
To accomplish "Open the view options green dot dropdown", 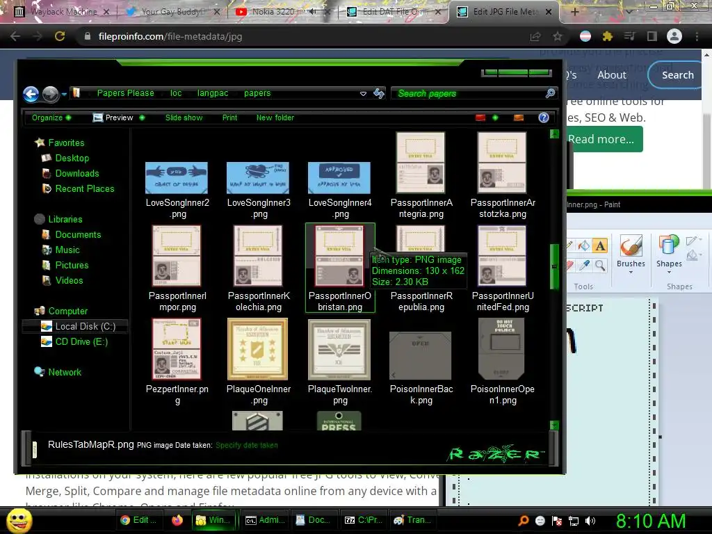I will [x=495, y=118].
